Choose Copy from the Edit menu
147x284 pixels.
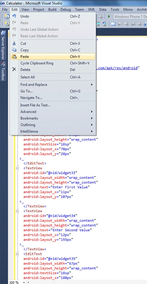tap(53, 50)
